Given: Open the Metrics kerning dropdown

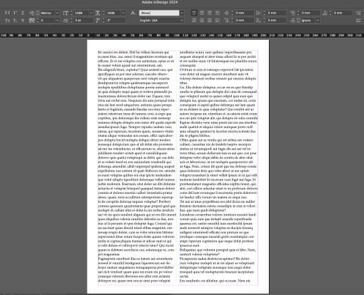Looking at the screenshot, I should pos(57,13).
